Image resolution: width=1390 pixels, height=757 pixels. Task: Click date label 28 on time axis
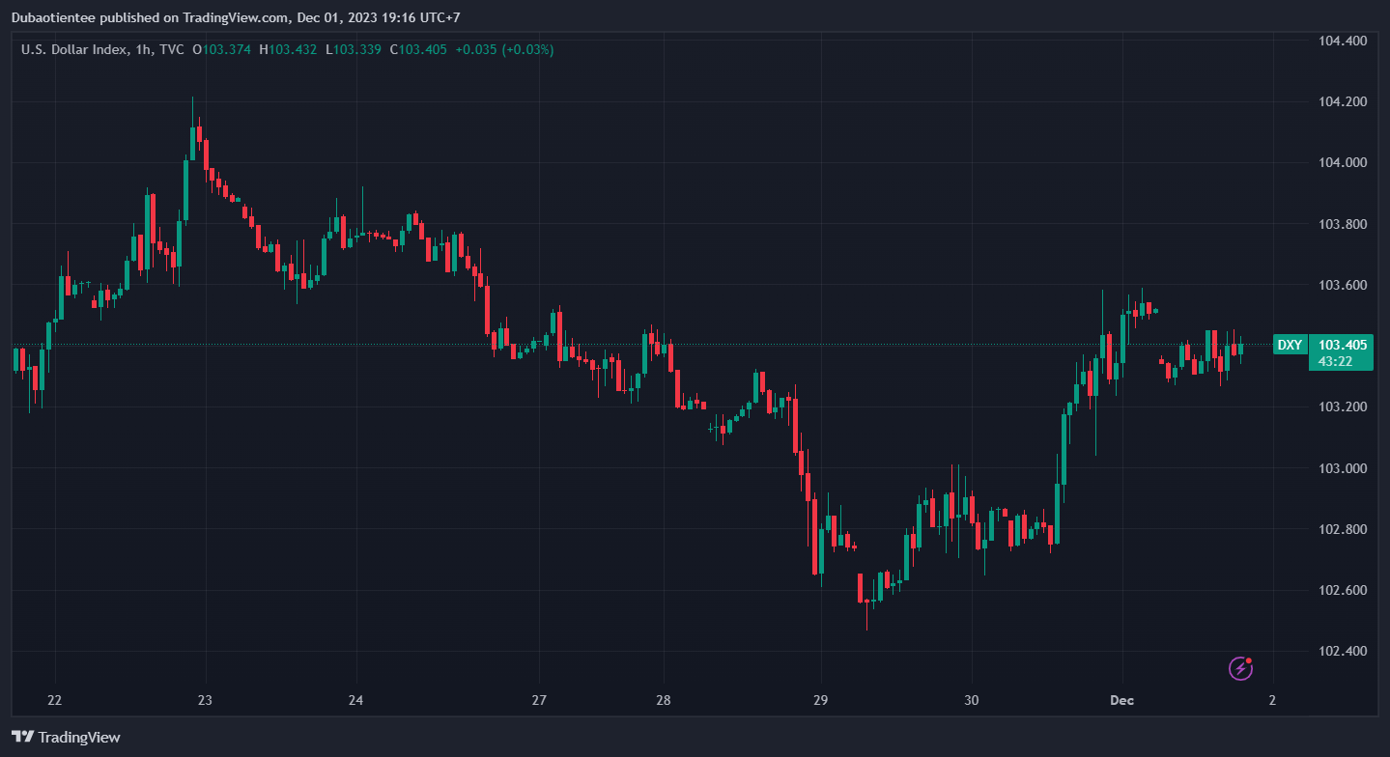pos(664,700)
